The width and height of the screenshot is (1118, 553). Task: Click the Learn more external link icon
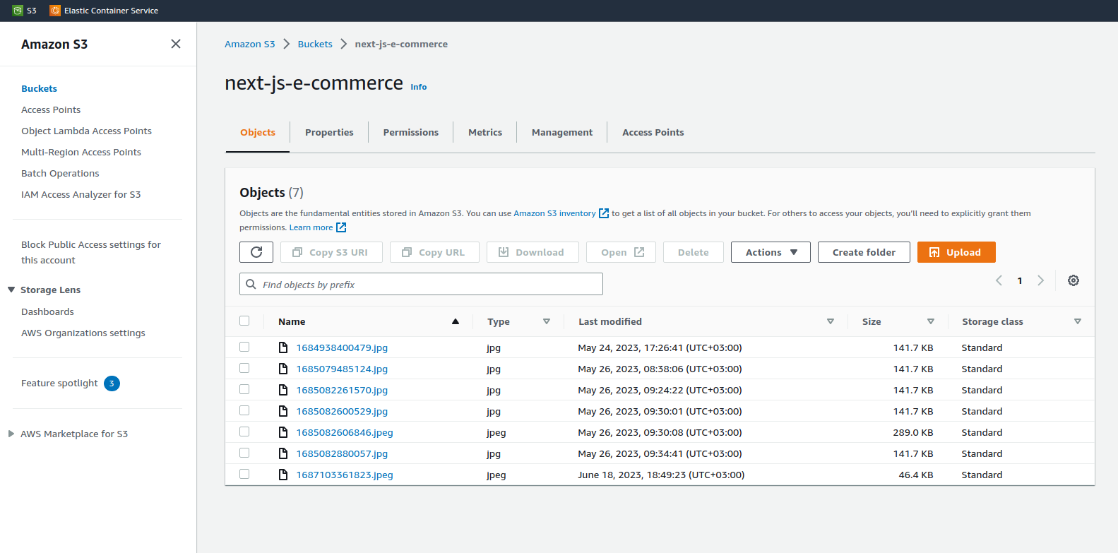pyautogui.click(x=341, y=227)
